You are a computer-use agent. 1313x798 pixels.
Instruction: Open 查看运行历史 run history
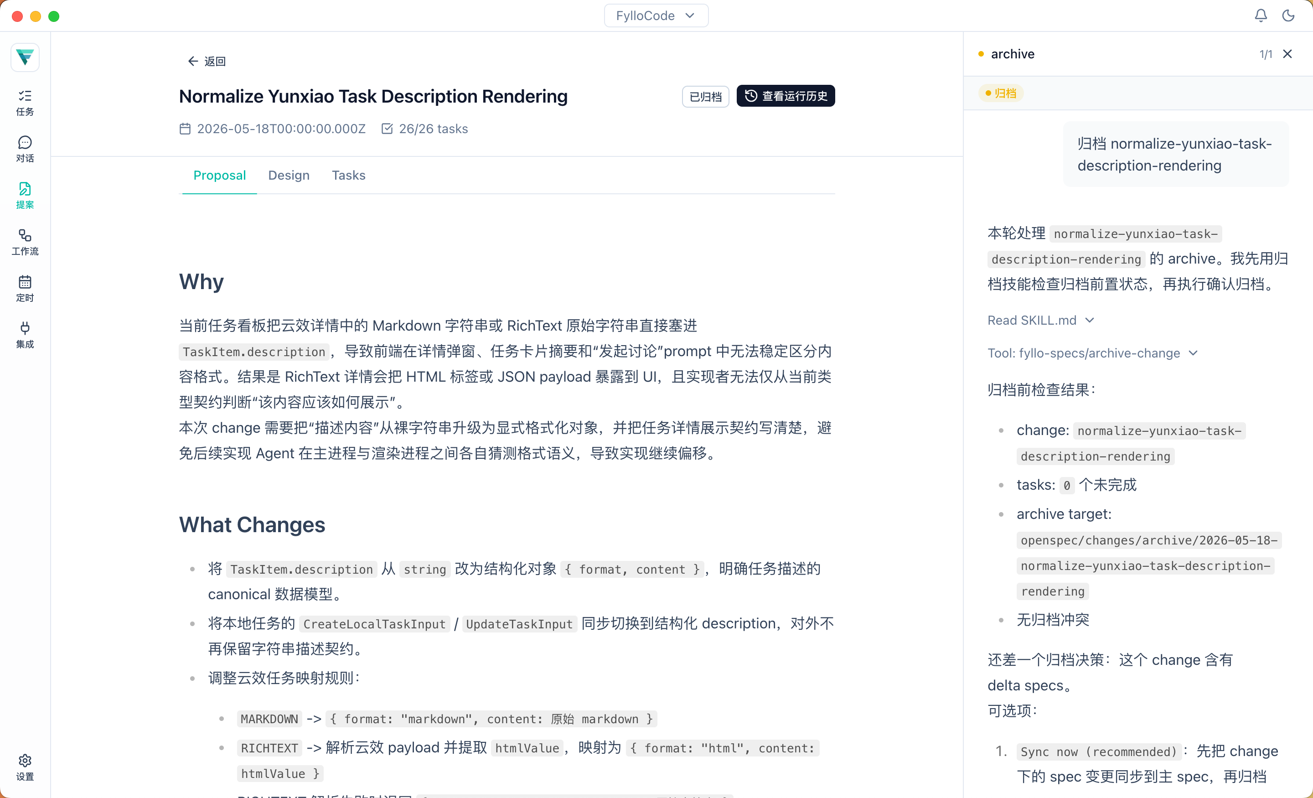(786, 96)
